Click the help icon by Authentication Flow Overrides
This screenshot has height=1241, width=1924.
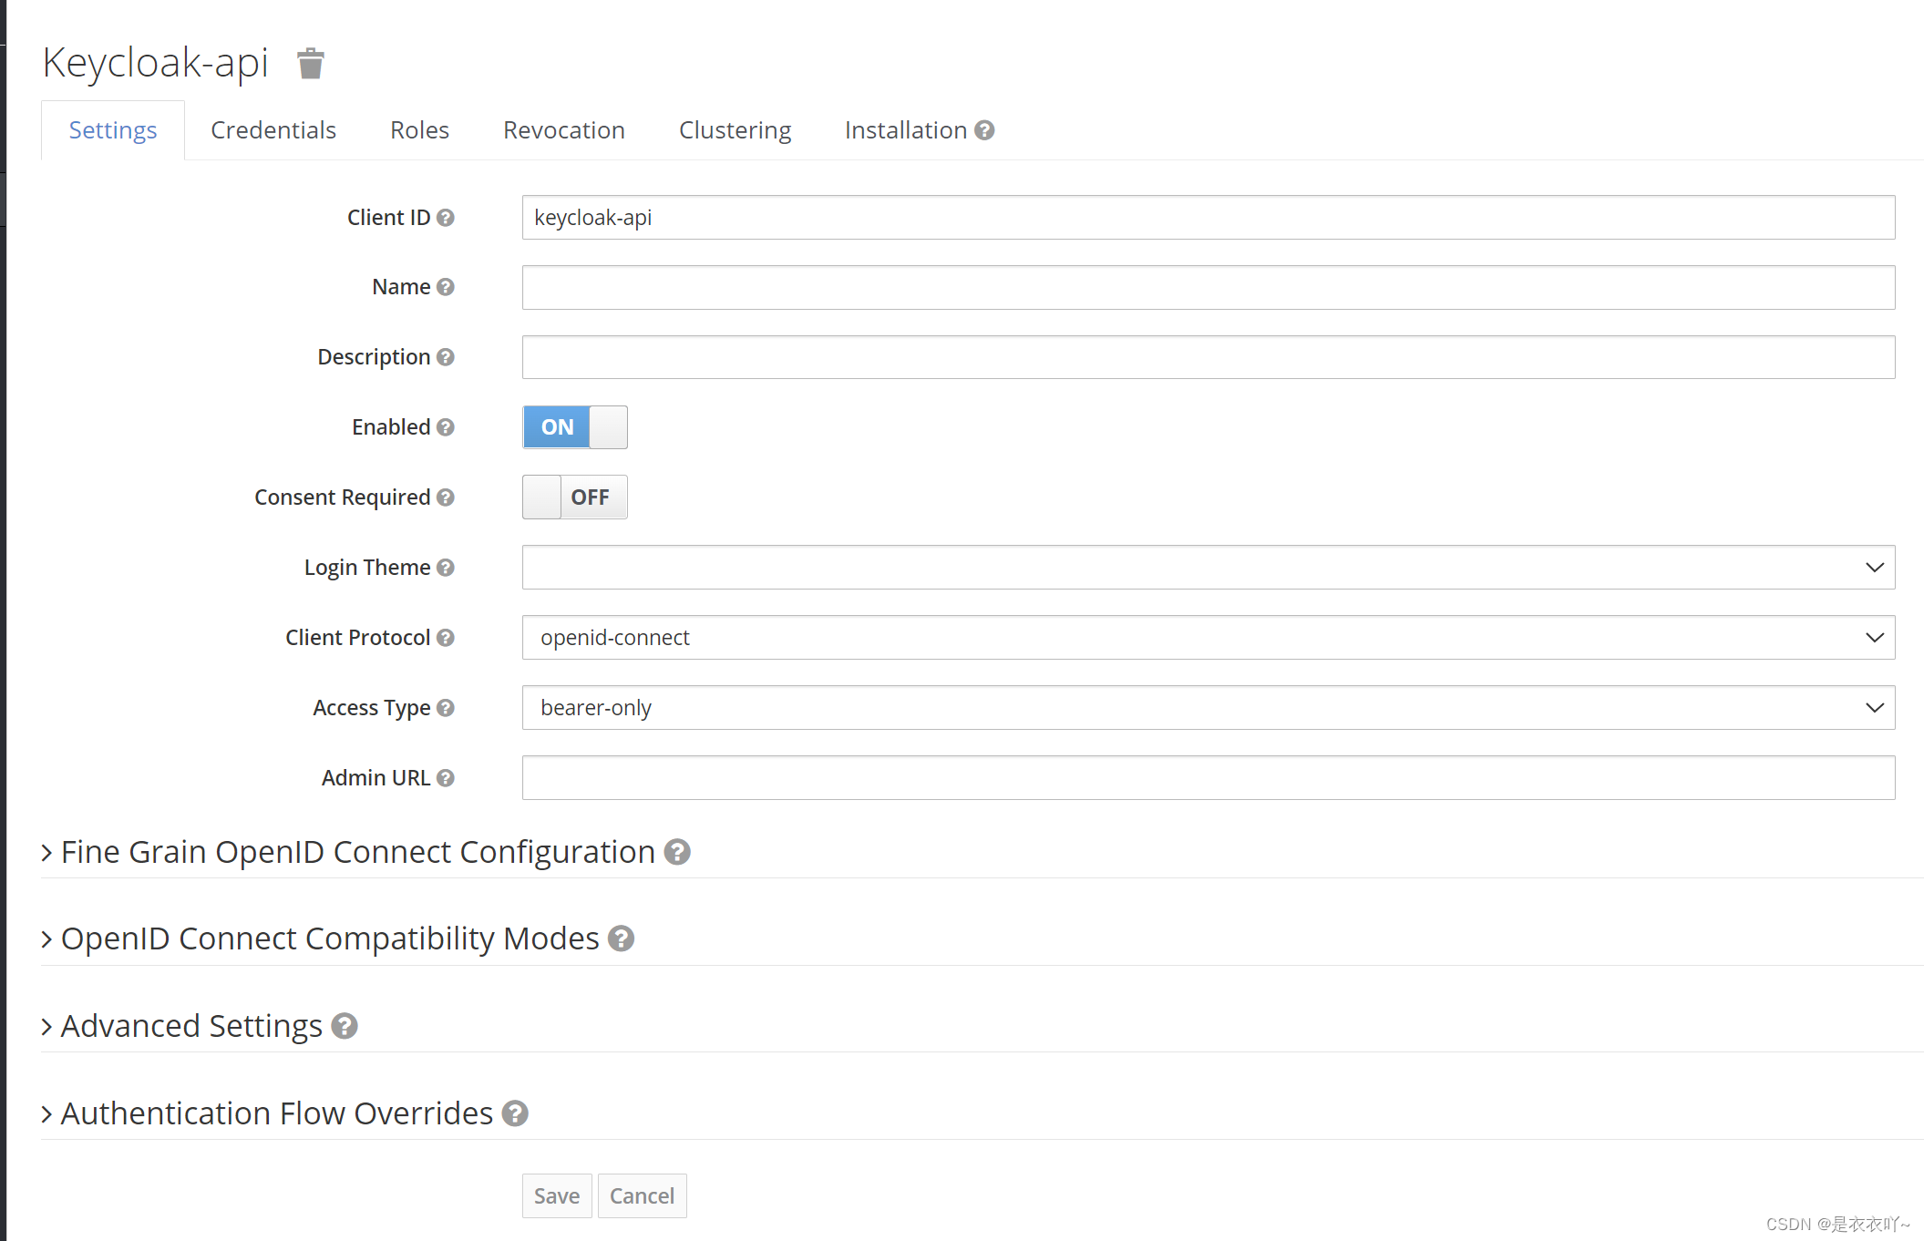pos(515,1113)
